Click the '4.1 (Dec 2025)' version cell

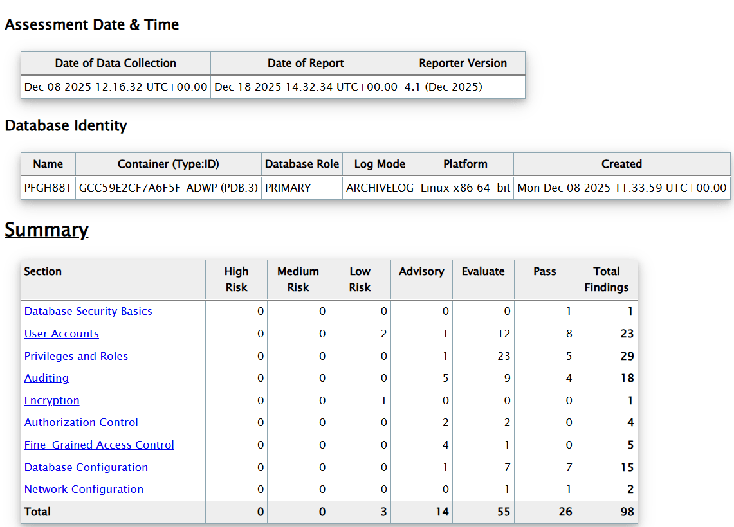point(463,87)
